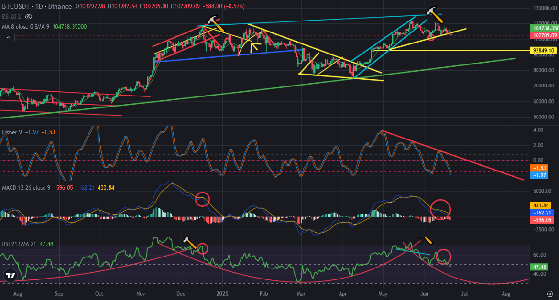This screenshot has width=559, height=300.
Task: Click the Apr label on the time axis
Action: pyautogui.click(x=342, y=294)
